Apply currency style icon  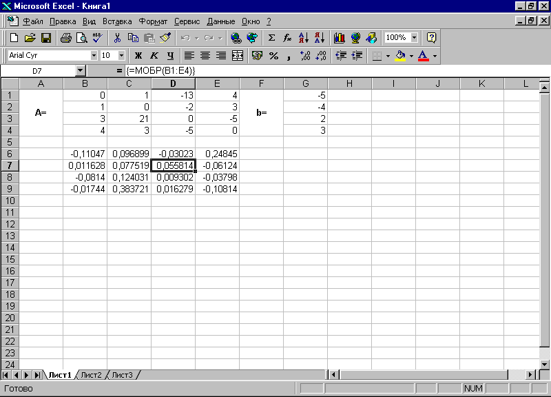click(x=257, y=56)
